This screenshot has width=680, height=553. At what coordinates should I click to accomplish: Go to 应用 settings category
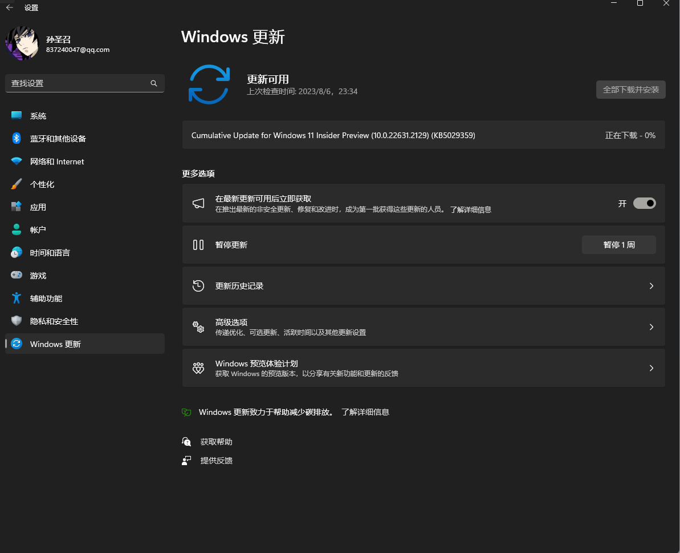pyautogui.click(x=38, y=207)
